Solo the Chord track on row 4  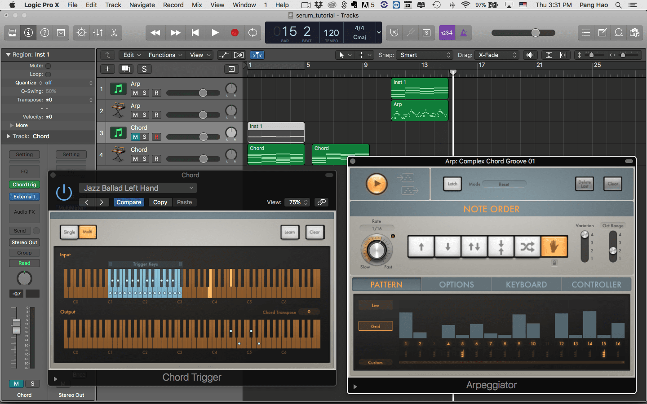tap(144, 159)
